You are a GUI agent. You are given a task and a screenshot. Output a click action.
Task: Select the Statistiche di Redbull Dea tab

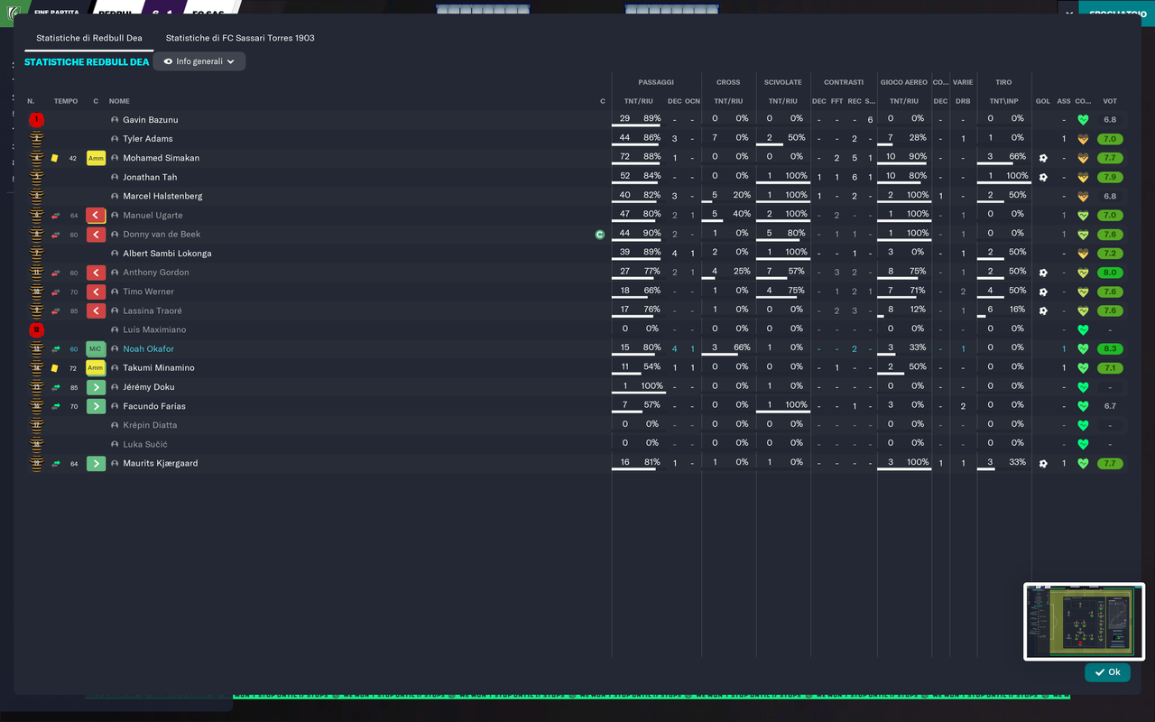89,38
